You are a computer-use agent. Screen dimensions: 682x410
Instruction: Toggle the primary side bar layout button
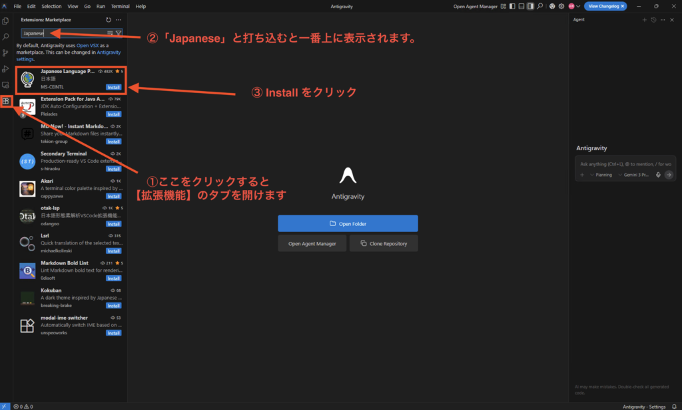tap(512, 6)
